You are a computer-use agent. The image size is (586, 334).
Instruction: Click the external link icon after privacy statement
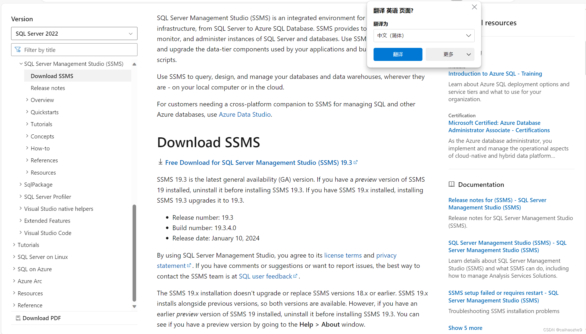pyautogui.click(x=190, y=265)
